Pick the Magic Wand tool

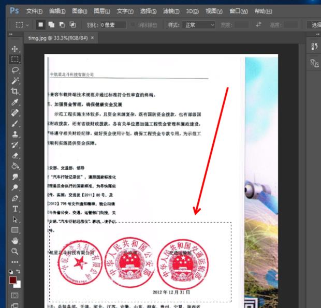click(15, 81)
